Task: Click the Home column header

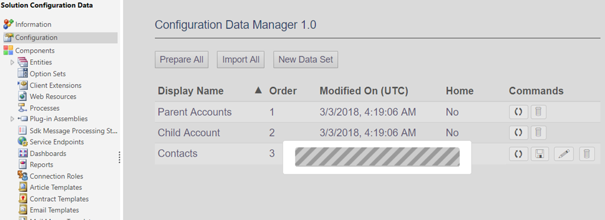Action: (x=460, y=91)
